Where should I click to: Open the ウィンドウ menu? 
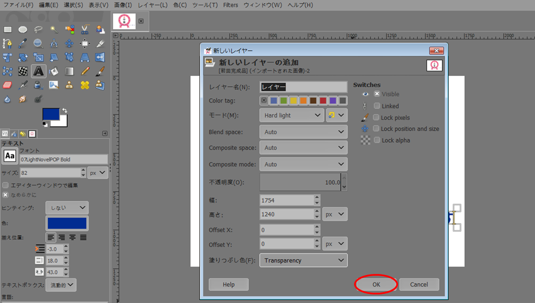(x=263, y=5)
